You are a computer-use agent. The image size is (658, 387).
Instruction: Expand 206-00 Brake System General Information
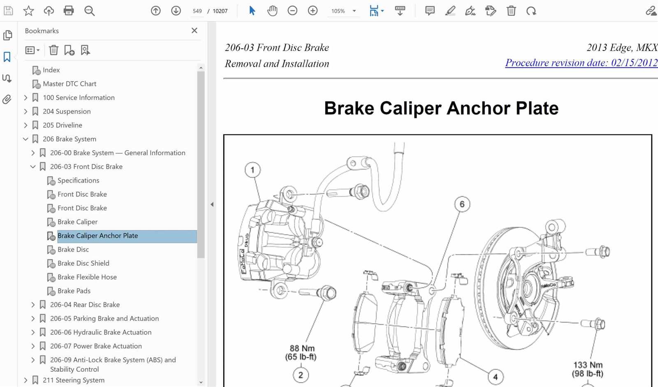33,153
